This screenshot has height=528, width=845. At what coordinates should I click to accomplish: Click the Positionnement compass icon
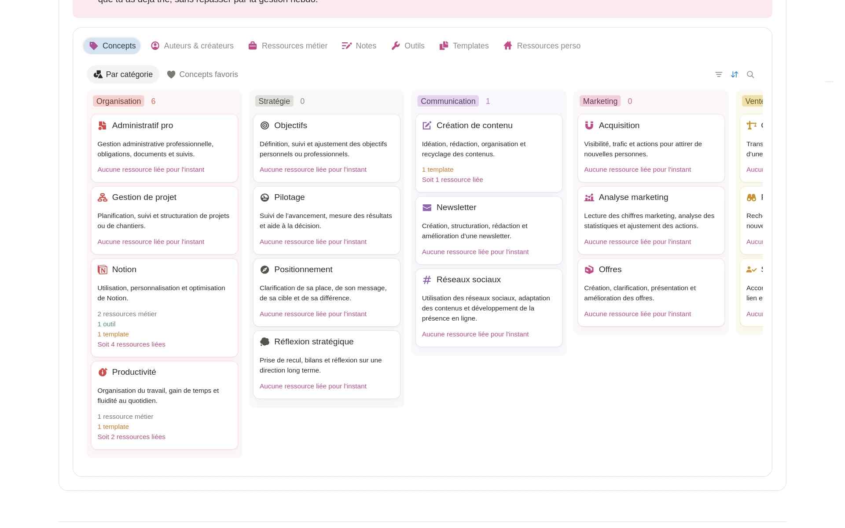pos(265,270)
